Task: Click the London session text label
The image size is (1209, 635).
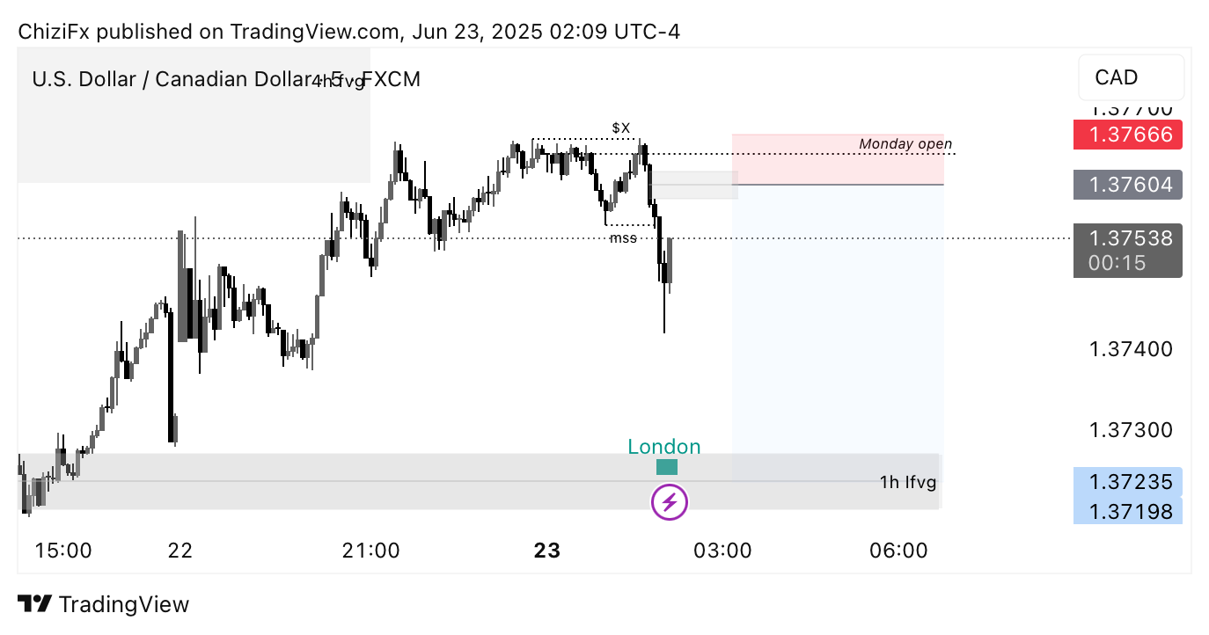Action: pyautogui.click(x=664, y=447)
